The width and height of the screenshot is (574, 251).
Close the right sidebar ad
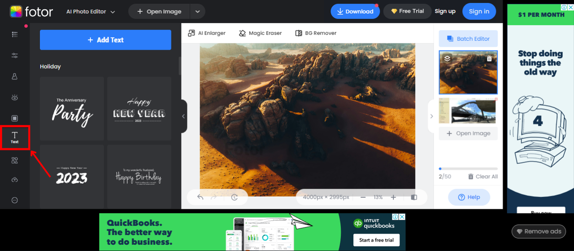point(570,7)
